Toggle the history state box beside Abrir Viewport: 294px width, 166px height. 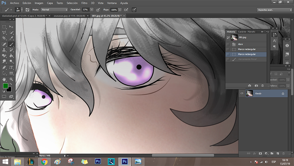click(x=228, y=44)
